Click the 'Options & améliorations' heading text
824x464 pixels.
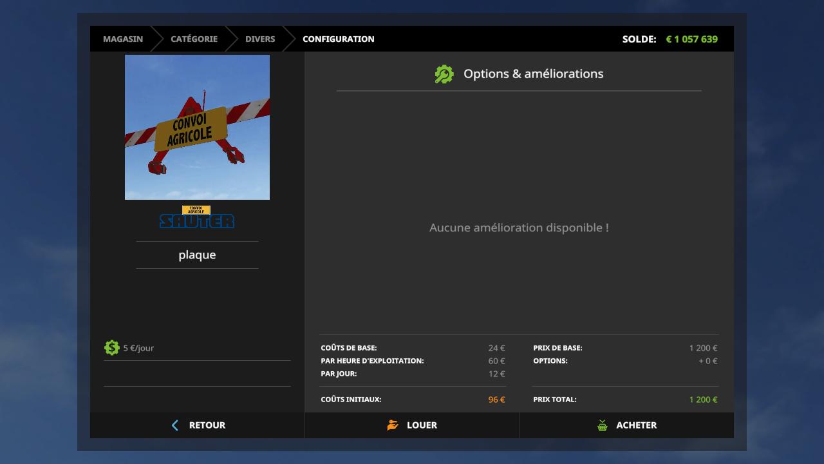tap(533, 74)
